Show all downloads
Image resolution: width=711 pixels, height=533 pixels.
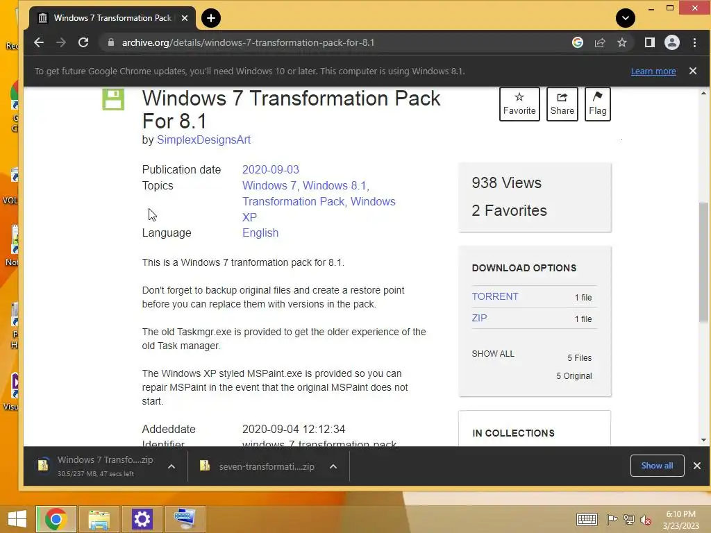tap(657, 466)
